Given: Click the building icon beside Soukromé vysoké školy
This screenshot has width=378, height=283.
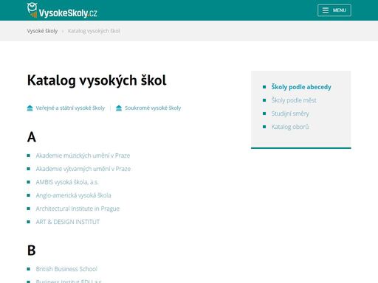Looking at the screenshot, I should click(x=119, y=108).
